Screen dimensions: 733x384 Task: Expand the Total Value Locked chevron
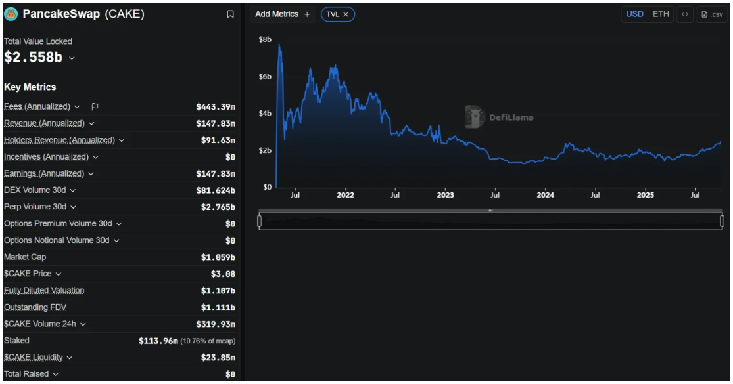[x=72, y=58]
